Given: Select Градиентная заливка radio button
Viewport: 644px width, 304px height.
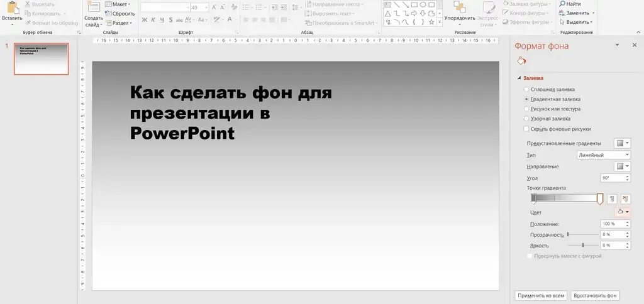Looking at the screenshot, I should [526, 99].
